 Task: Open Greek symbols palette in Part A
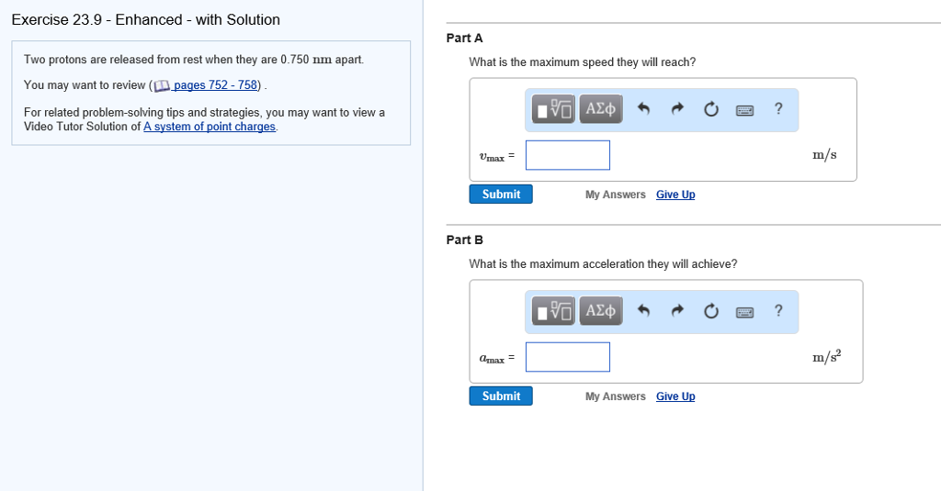pos(601,109)
